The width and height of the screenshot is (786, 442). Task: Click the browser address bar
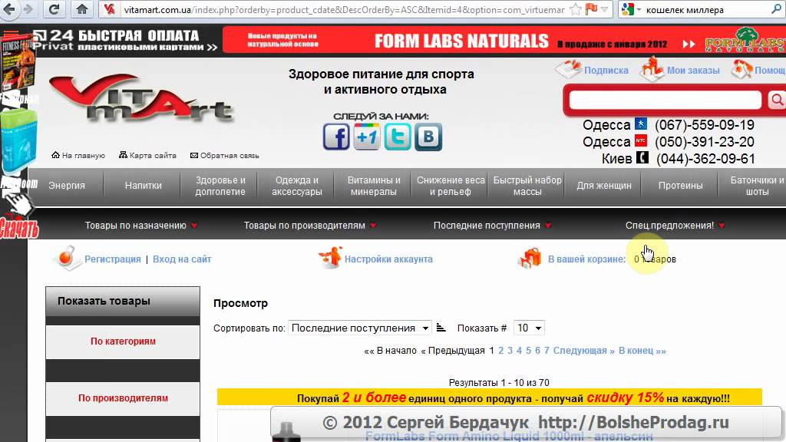(345, 9)
